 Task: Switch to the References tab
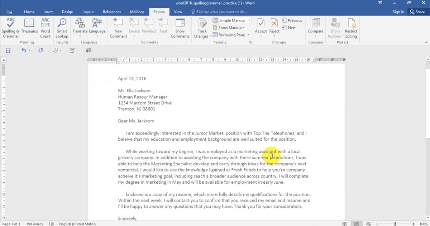tap(112, 12)
